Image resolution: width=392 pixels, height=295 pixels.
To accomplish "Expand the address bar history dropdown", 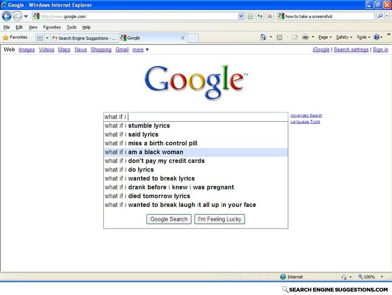I will click(241, 17).
